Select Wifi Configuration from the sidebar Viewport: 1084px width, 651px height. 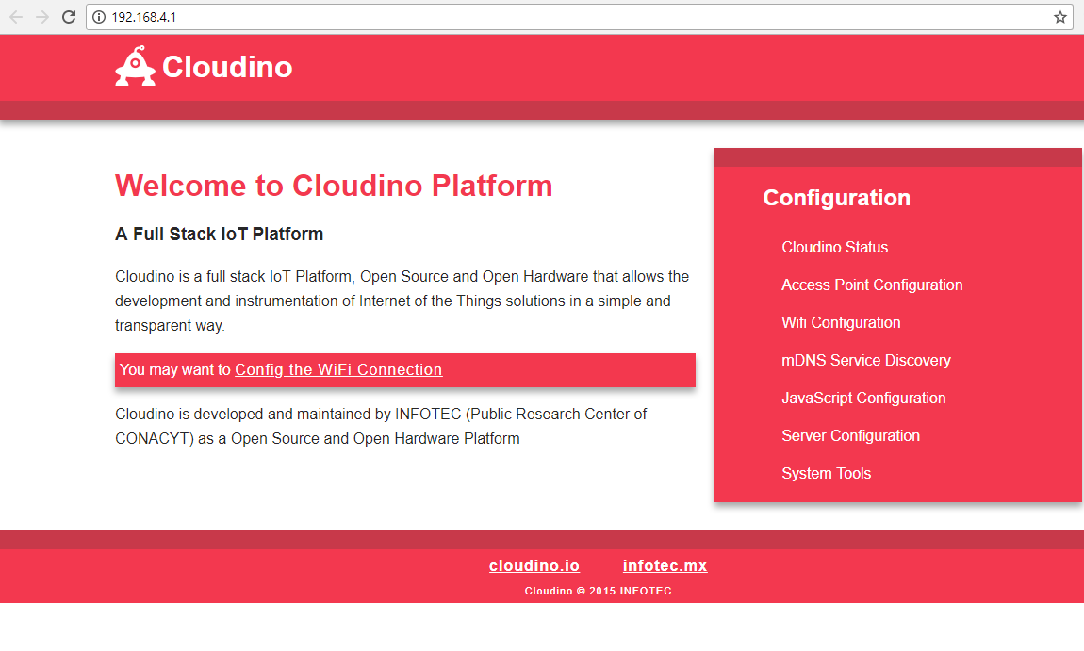pos(841,322)
